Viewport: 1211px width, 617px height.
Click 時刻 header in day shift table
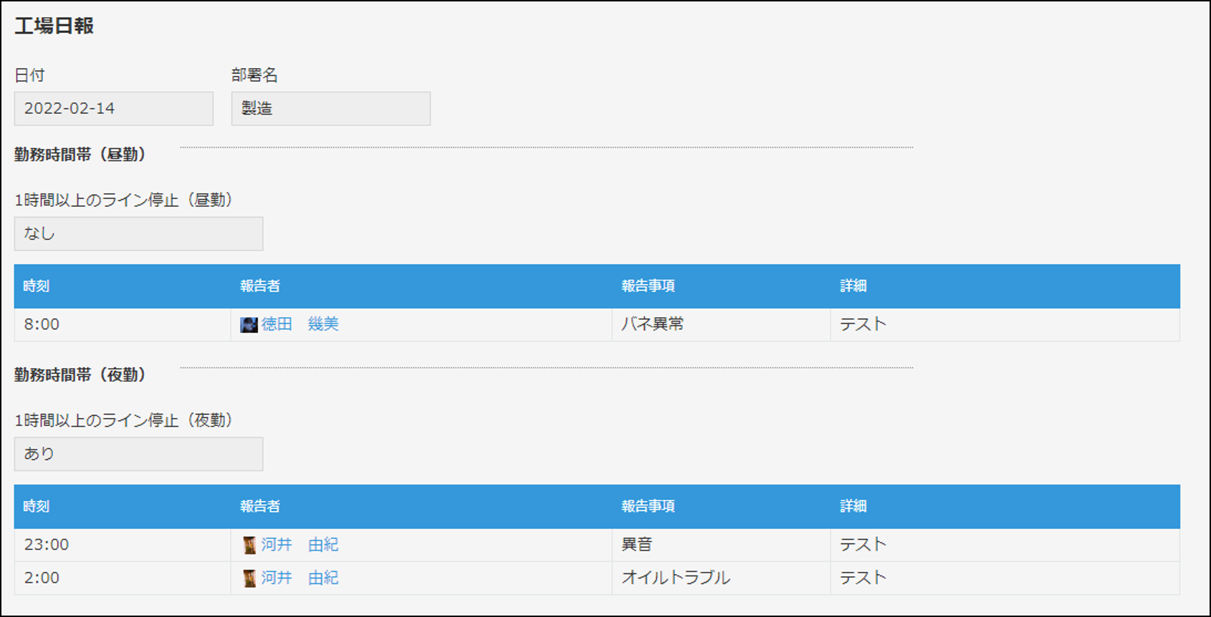[x=37, y=286]
